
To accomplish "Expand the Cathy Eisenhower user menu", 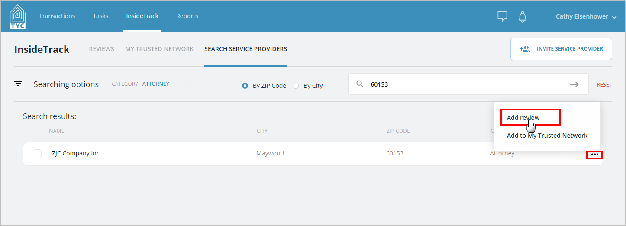I will (586, 16).
